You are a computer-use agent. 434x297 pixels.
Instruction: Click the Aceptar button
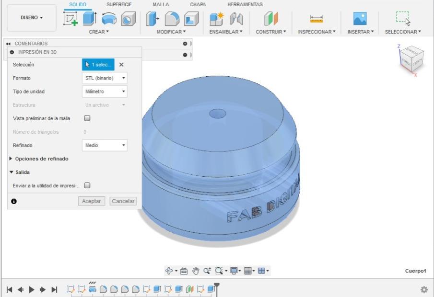pos(92,201)
